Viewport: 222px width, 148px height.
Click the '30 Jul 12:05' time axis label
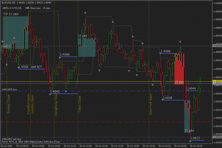86,146
